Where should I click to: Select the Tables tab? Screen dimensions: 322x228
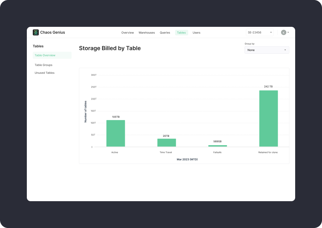[x=181, y=33]
